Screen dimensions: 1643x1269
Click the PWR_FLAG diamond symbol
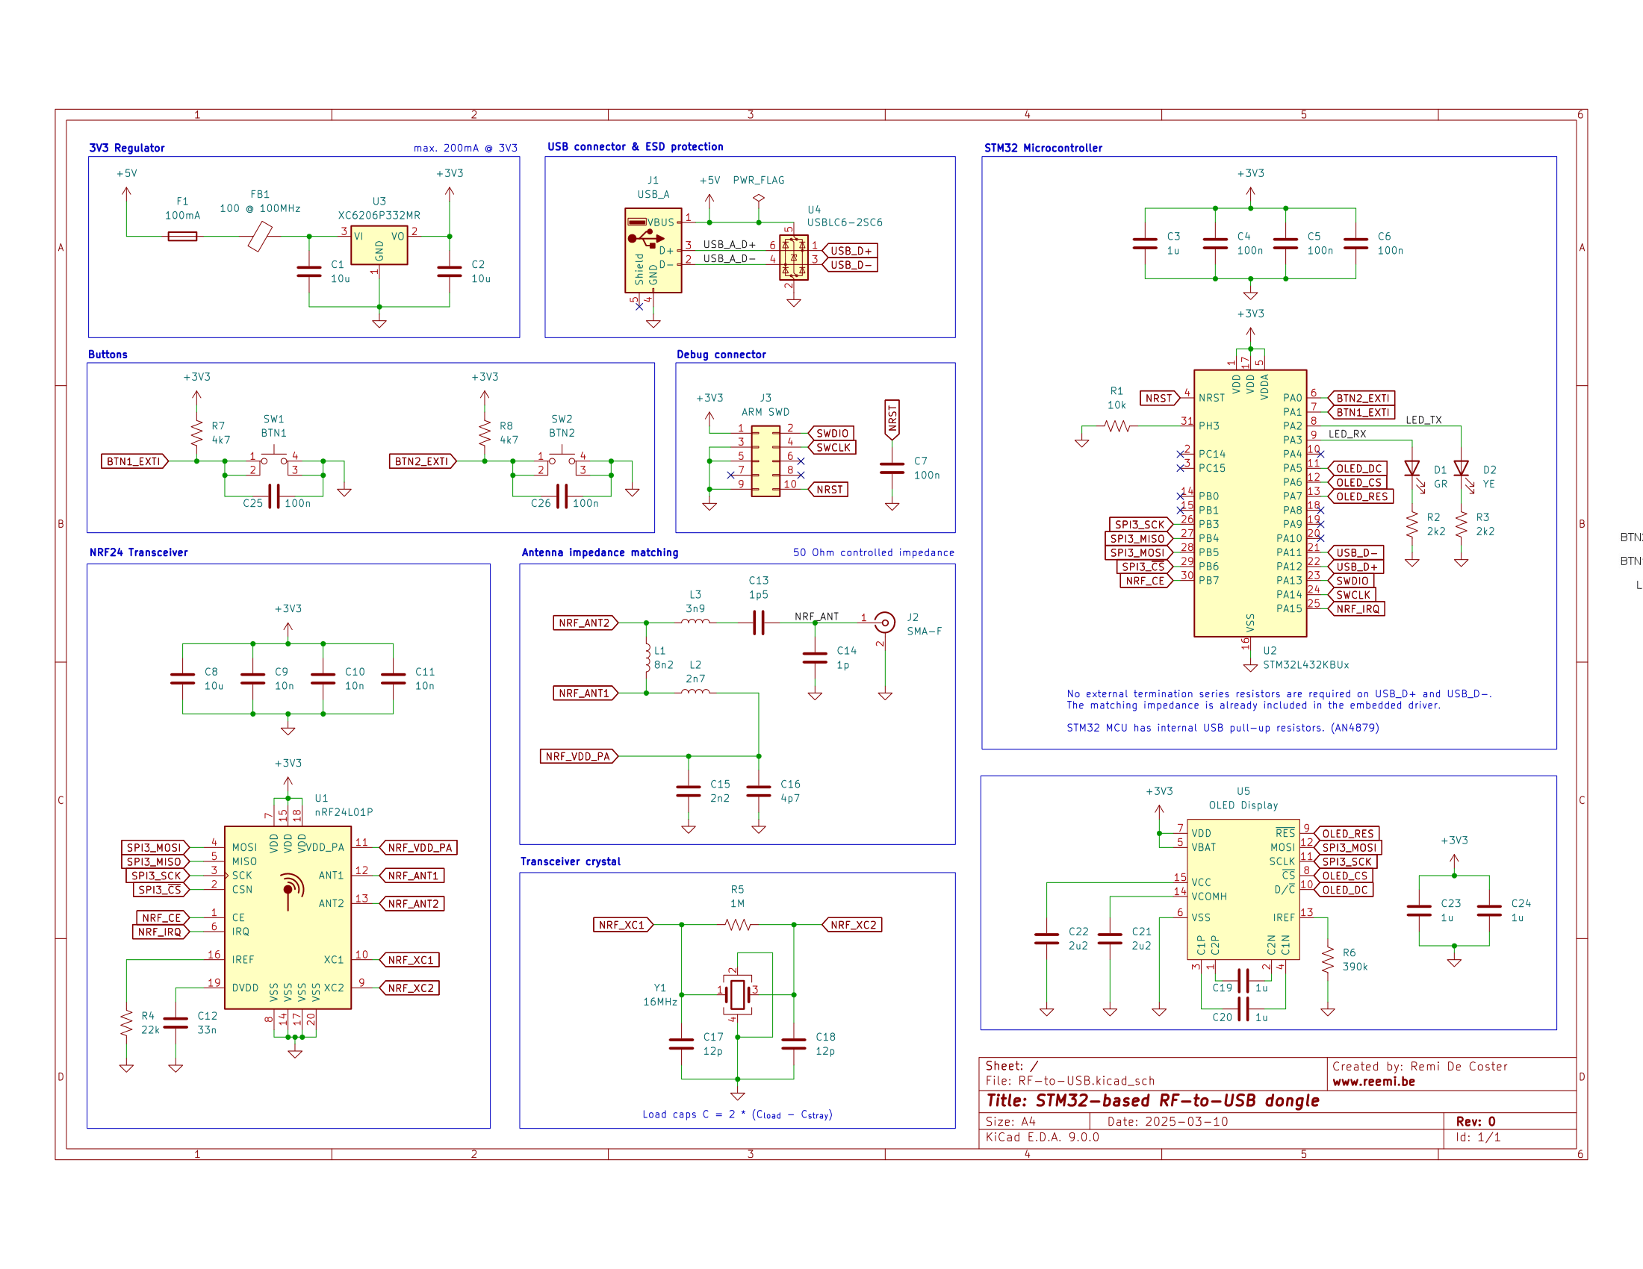coord(758,199)
